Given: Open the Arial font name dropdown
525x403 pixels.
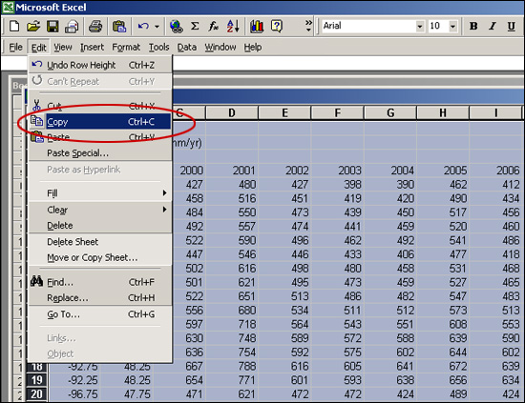Looking at the screenshot, I should (x=420, y=26).
